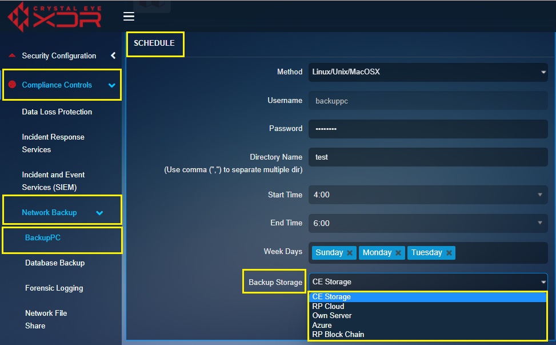The width and height of the screenshot is (556, 345).
Task: Open Compliance Controls section
Action: click(57, 85)
